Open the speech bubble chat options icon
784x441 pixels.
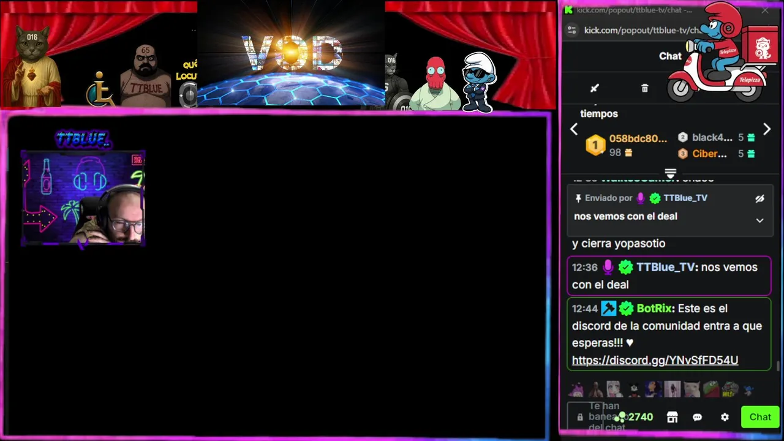point(697,417)
